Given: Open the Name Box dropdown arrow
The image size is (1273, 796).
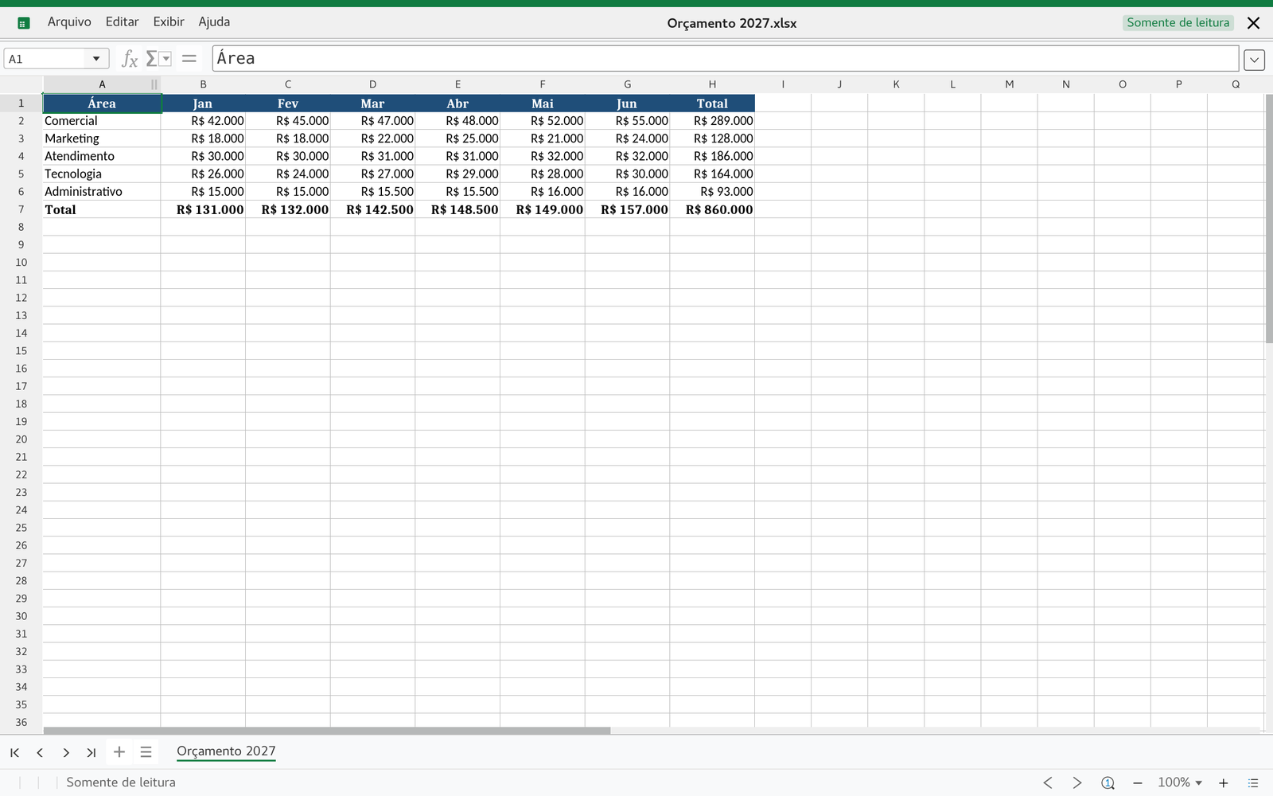Looking at the screenshot, I should [x=96, y=59].
